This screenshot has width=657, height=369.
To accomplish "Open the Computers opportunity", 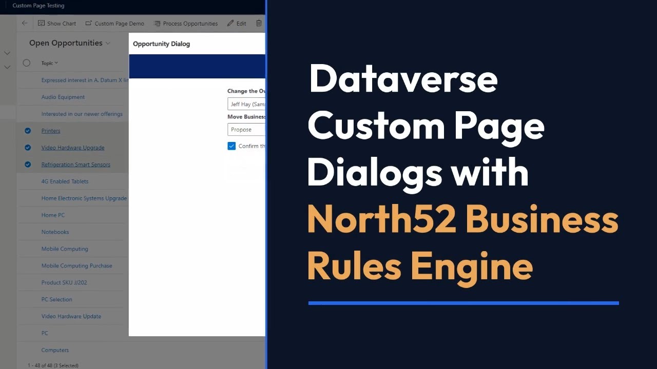I will [x=55, y=350].
